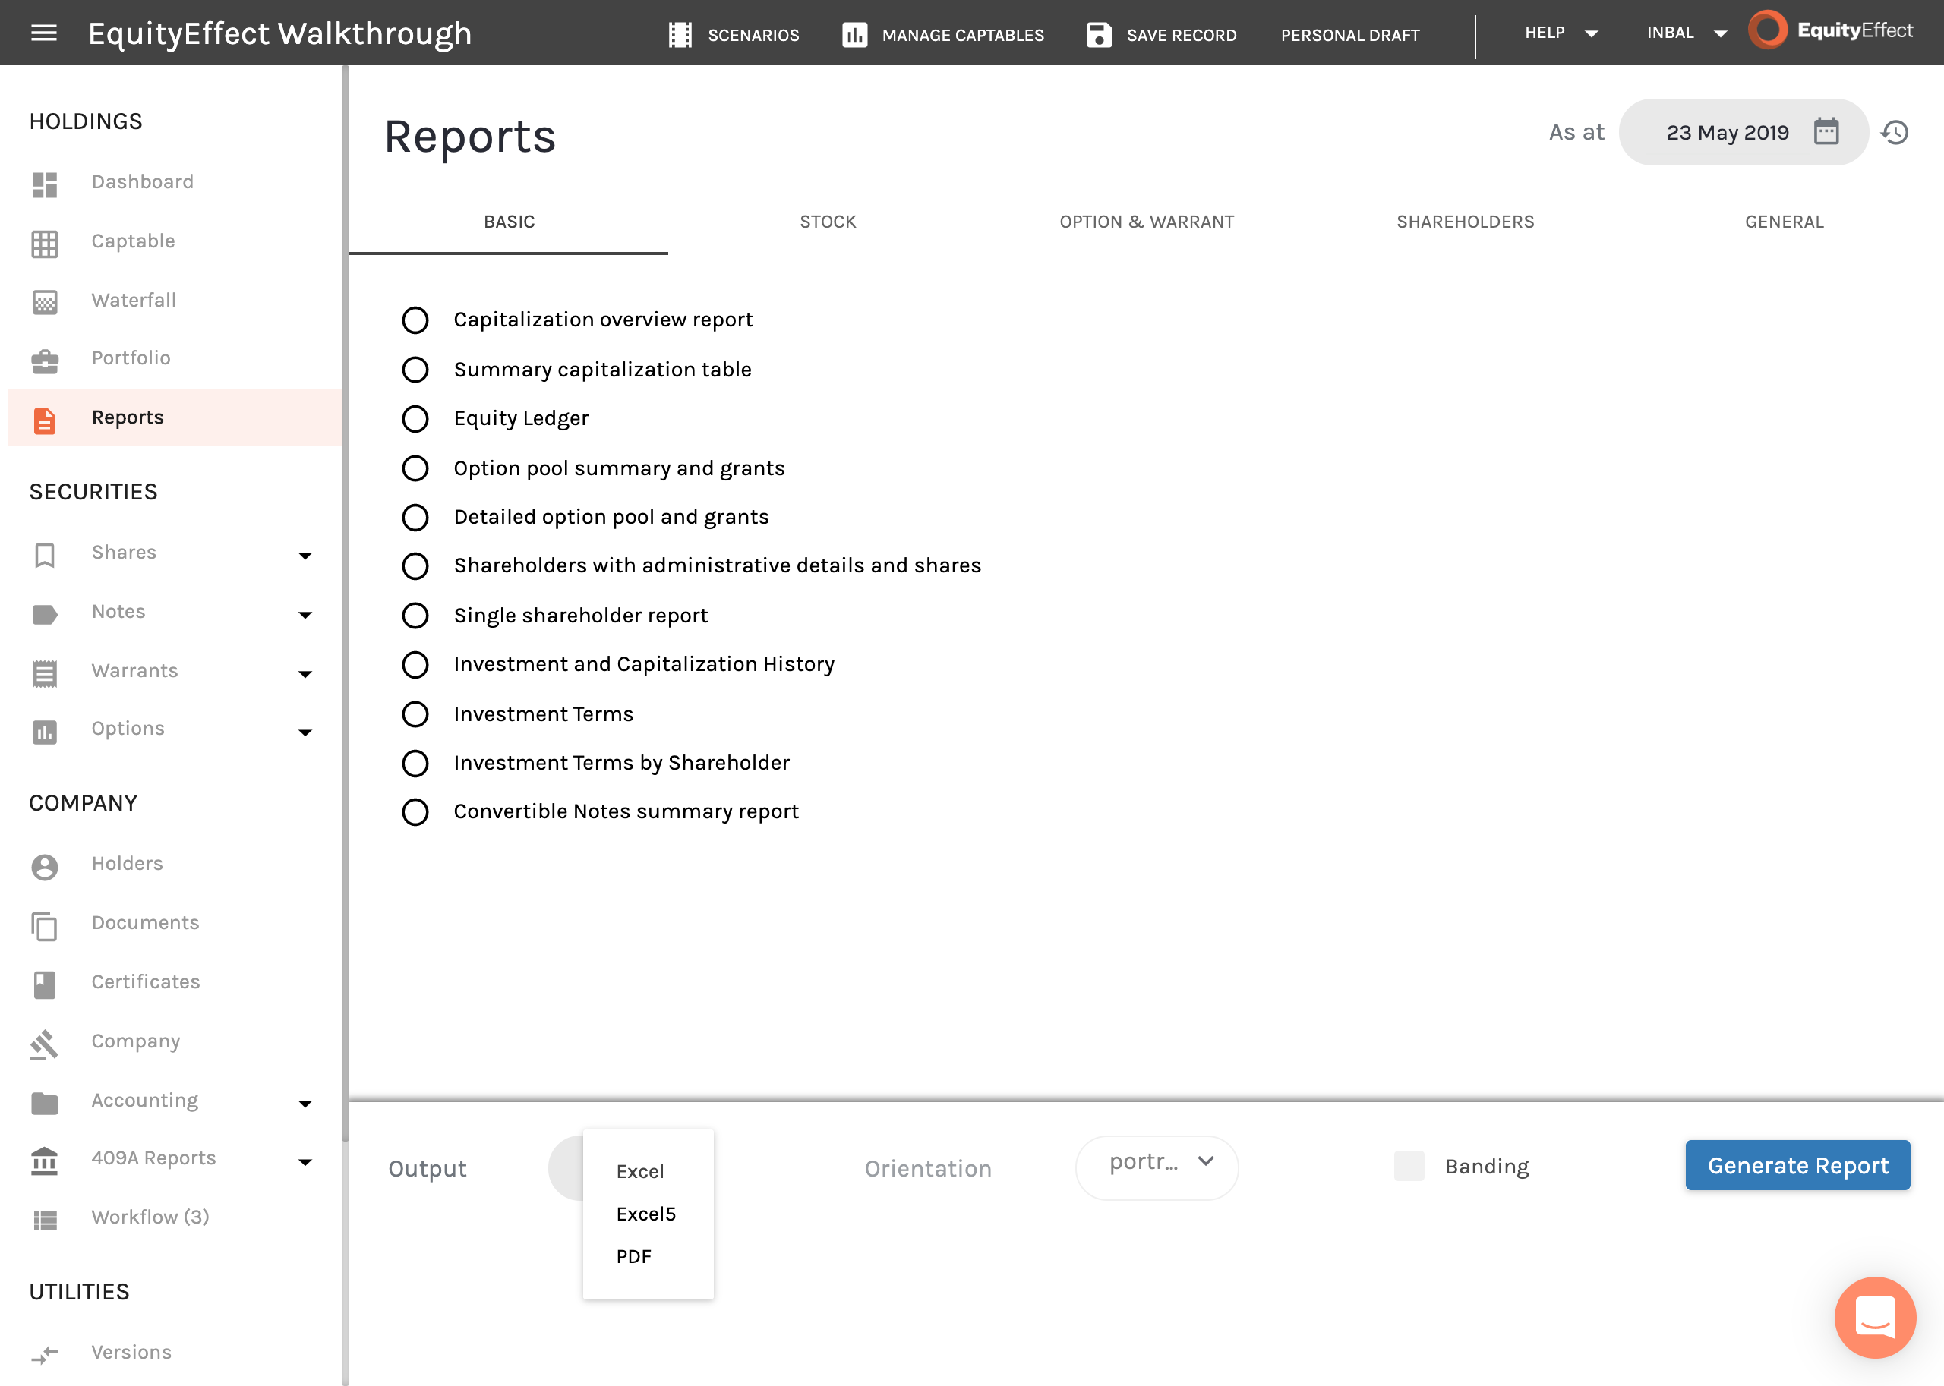Click the history clock icon
This screenshot has height=1386, width=1944.
[1895, 132]
